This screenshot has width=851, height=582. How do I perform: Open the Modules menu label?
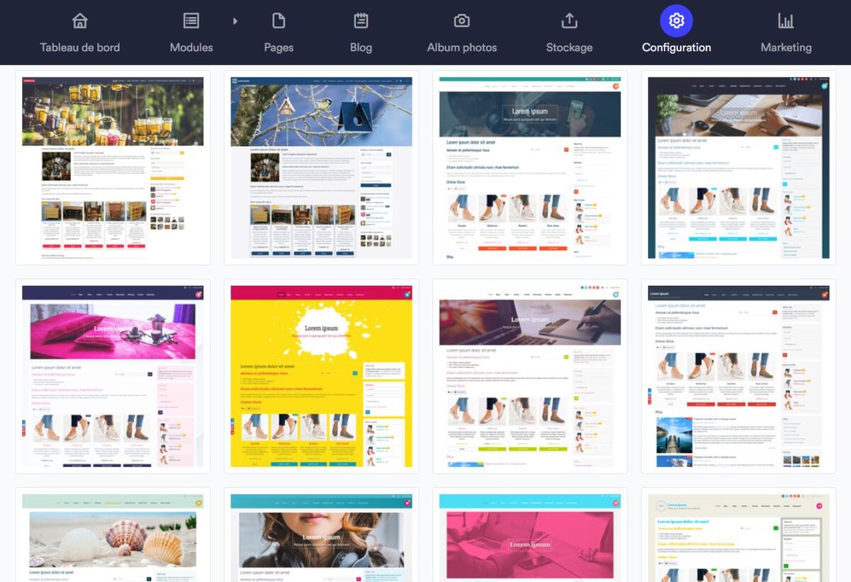point(191,47)
